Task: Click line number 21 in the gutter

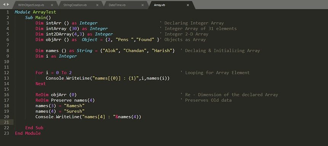Action: (x=6, y=122)
